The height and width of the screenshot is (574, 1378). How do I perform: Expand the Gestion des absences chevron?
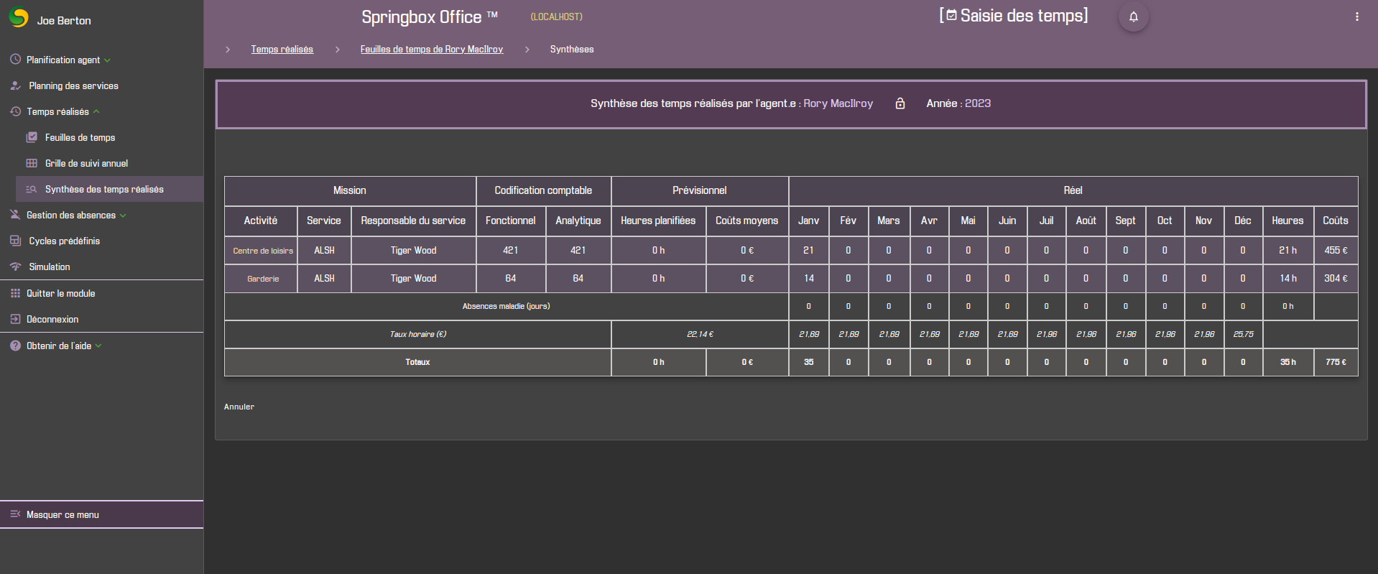click(123, 216)
